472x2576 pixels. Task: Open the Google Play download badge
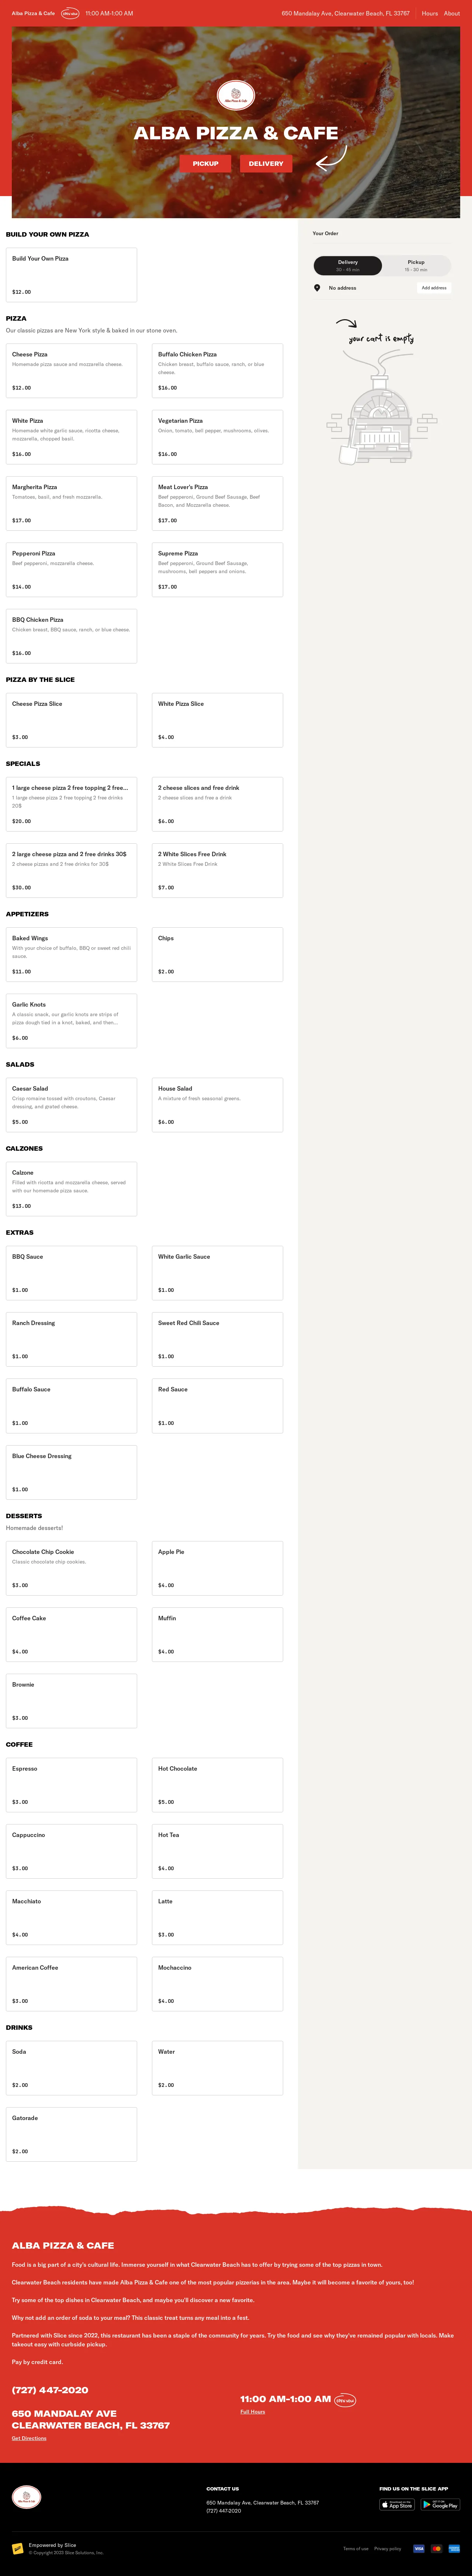pos(440,2504)
